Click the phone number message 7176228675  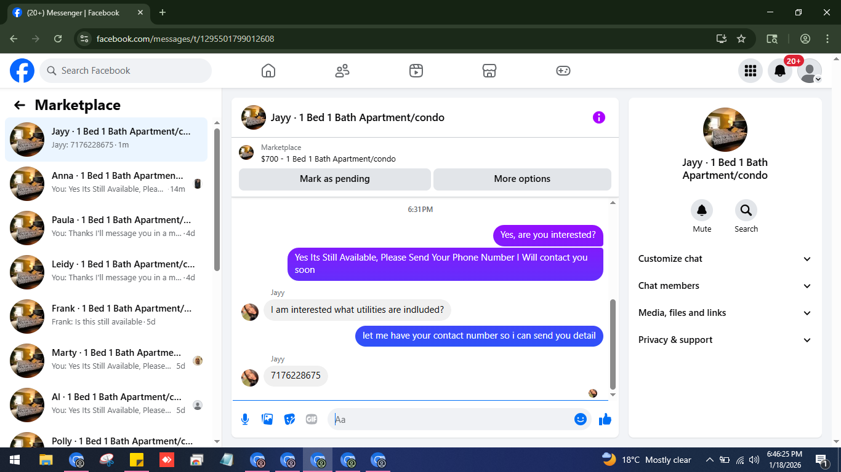[x=296, y=376]
